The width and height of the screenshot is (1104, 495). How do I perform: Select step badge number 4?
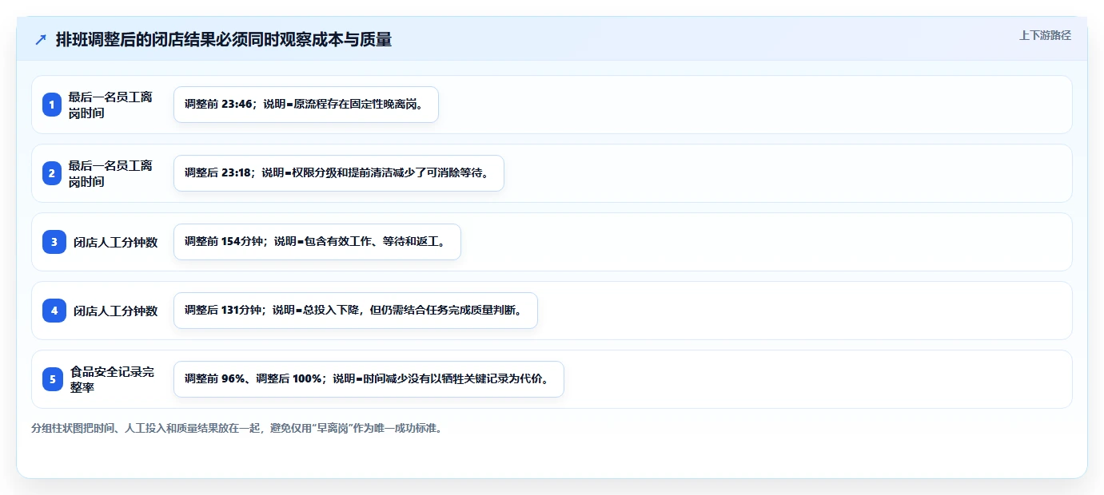tap(54, 311)
